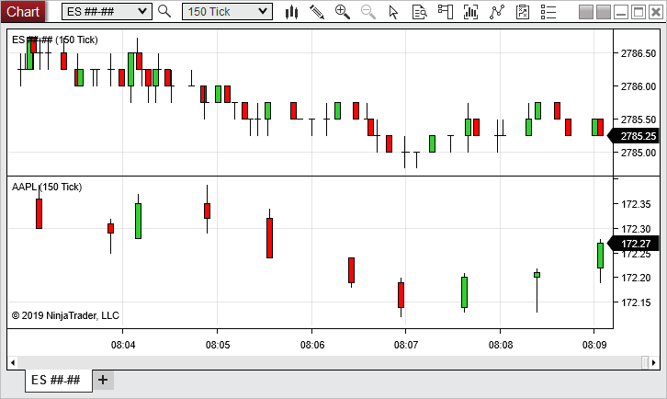Click the zoom out icon

pyautogui.click(x=368, y=12)
